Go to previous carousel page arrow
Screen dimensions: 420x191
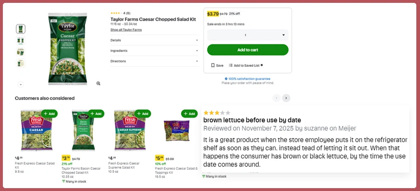[x=276, y=98]
